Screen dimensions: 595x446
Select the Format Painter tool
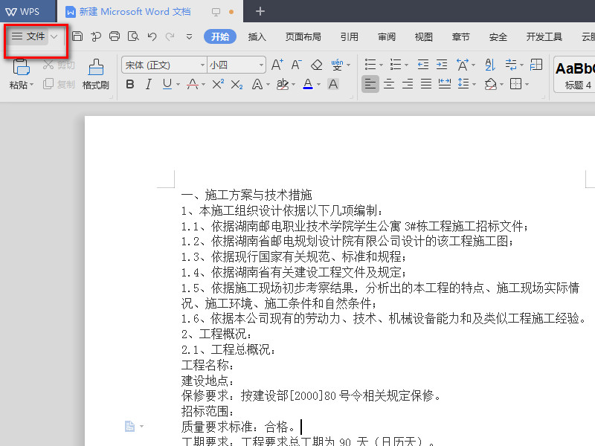coord(95,74)
